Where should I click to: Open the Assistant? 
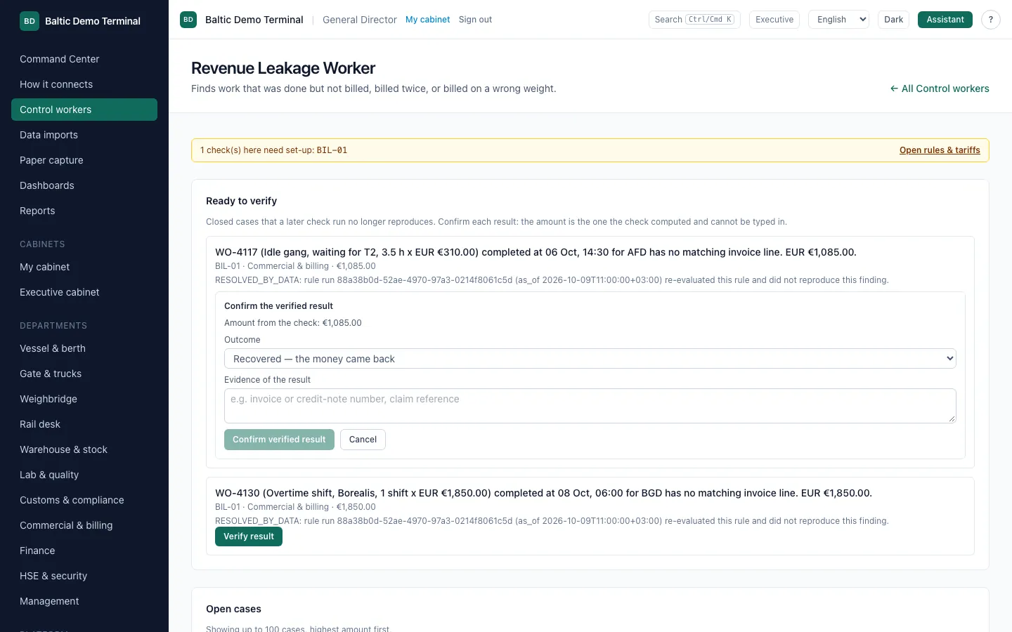tap(945, 20)
